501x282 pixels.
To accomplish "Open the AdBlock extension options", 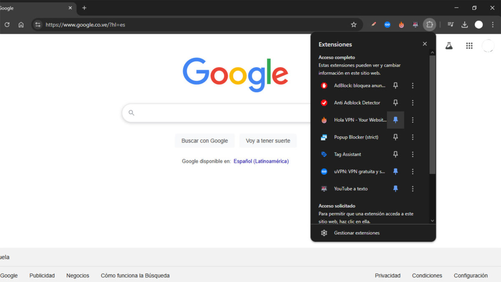I will [x=412, y=85].
